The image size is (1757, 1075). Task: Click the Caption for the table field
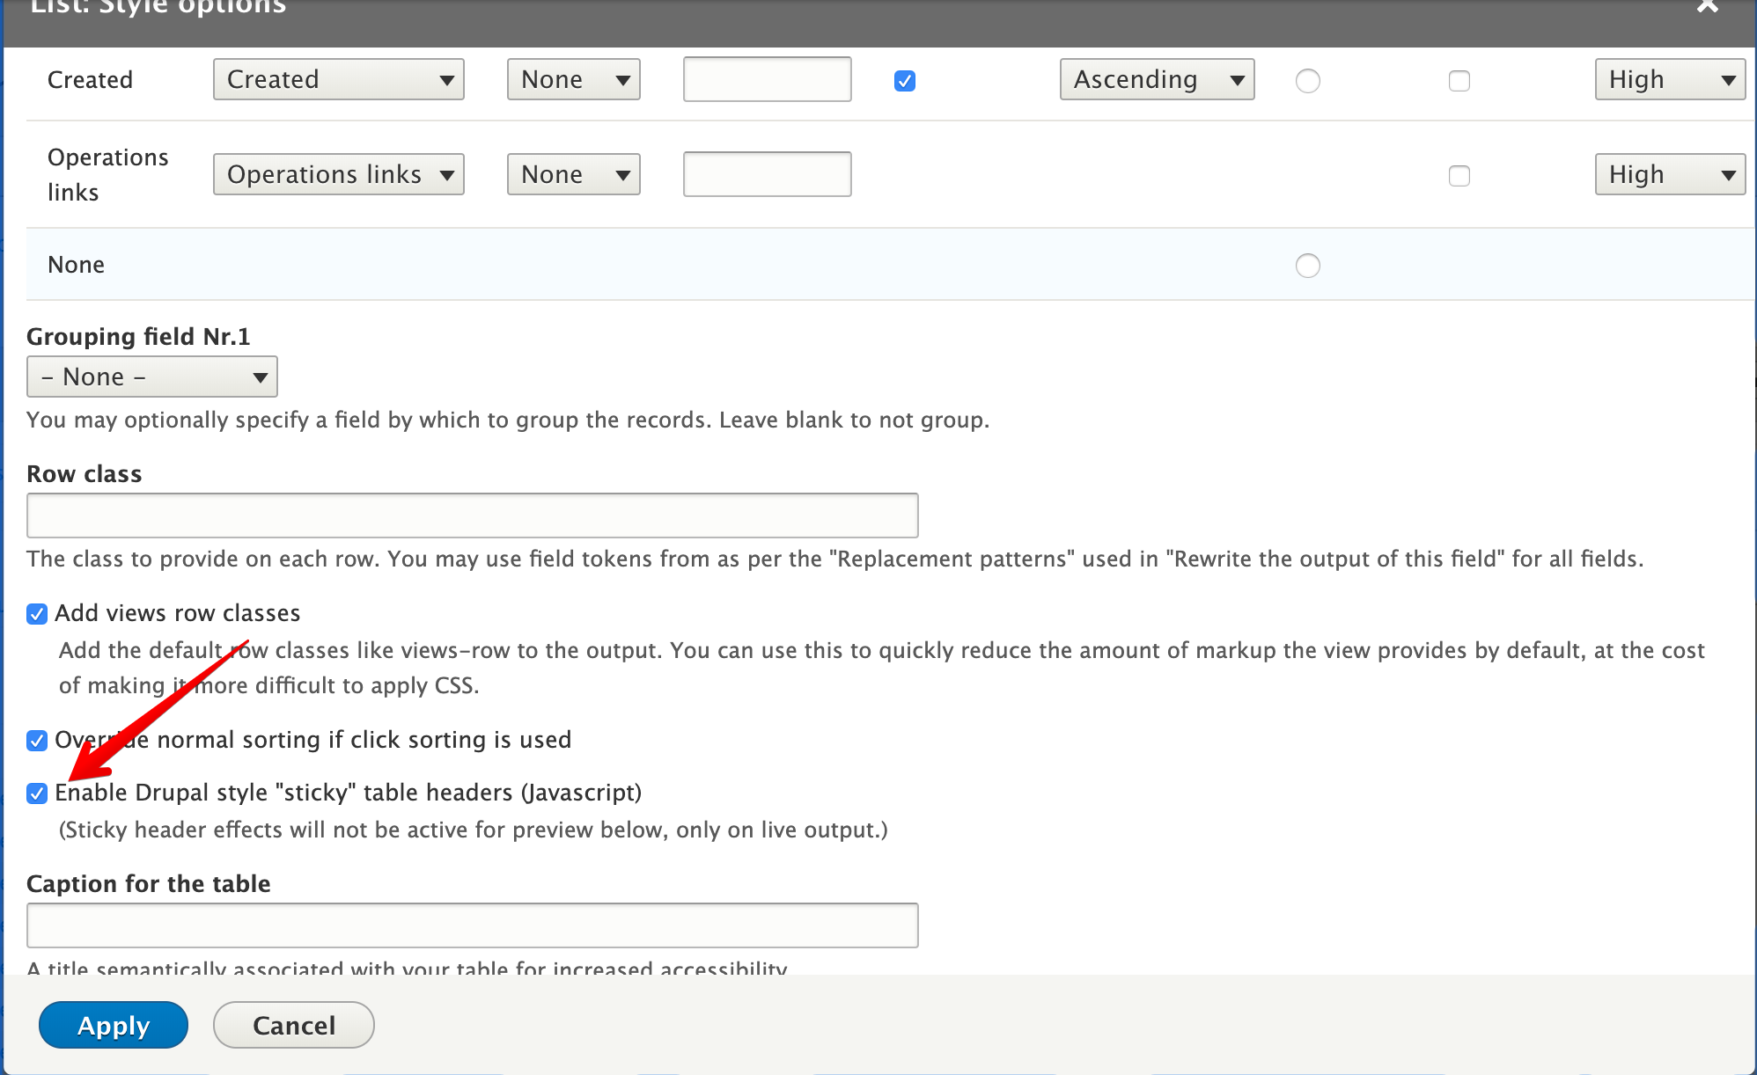tap(472, 925)
